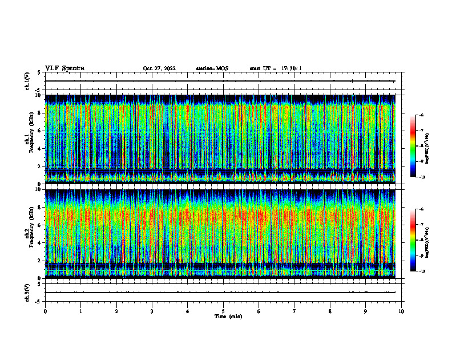Click the "ch.3(V)" axis label
Viewport: 452px width, 349px height.
tap(27, 293)
